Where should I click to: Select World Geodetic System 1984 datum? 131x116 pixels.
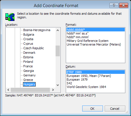(x=96, y=87)
